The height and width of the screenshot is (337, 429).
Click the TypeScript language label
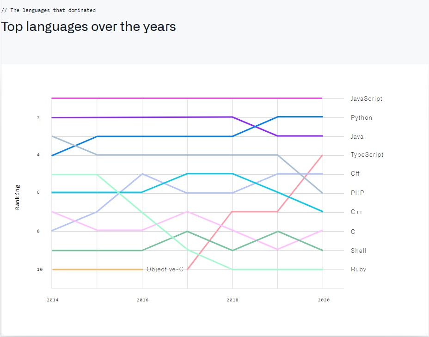coord(367,154)
